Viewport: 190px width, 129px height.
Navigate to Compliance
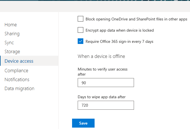coord(16,71)
